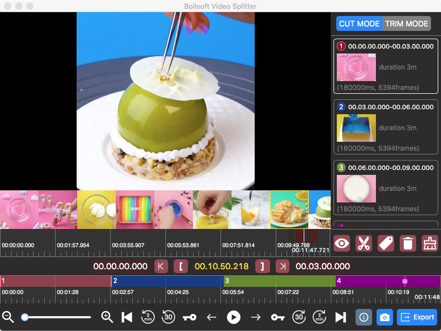Forward two minutes

point(320,317)
